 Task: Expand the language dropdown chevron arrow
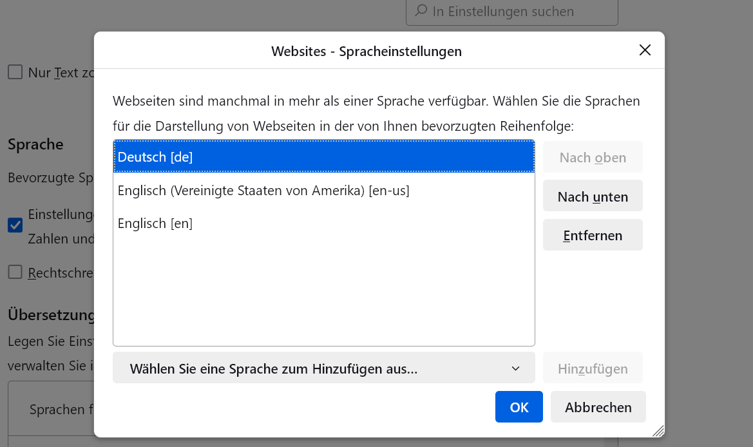click(515, 368)
